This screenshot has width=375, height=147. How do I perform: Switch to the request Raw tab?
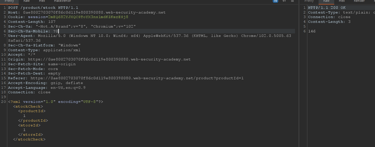pyautogui.click(x=27, y=1)
